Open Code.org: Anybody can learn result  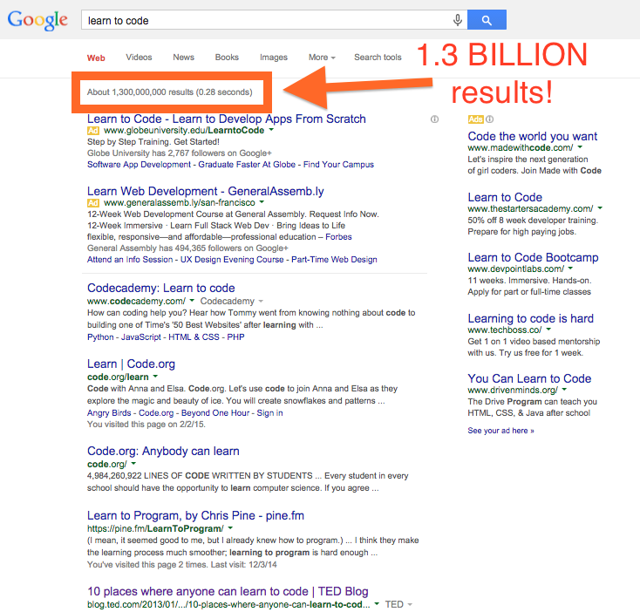(163, 451)
